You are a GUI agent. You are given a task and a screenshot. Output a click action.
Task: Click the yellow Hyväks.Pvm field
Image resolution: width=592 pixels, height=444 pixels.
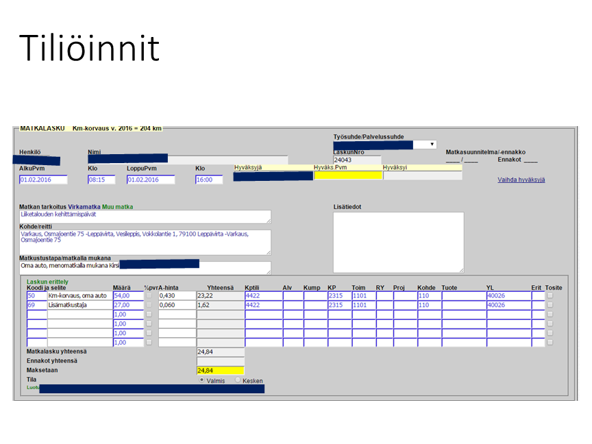(348, 175)
